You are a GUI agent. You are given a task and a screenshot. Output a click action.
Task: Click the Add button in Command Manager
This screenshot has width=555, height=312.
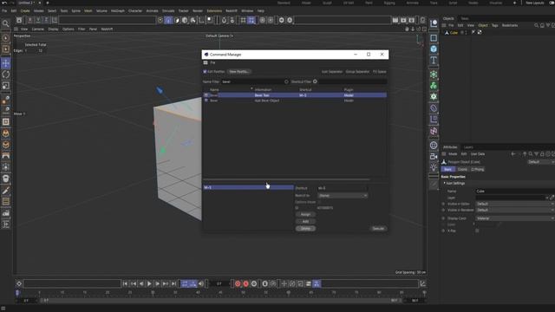305,222
